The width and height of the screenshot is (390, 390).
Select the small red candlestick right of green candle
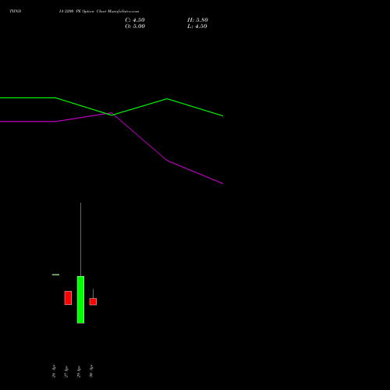pos(93,302)
